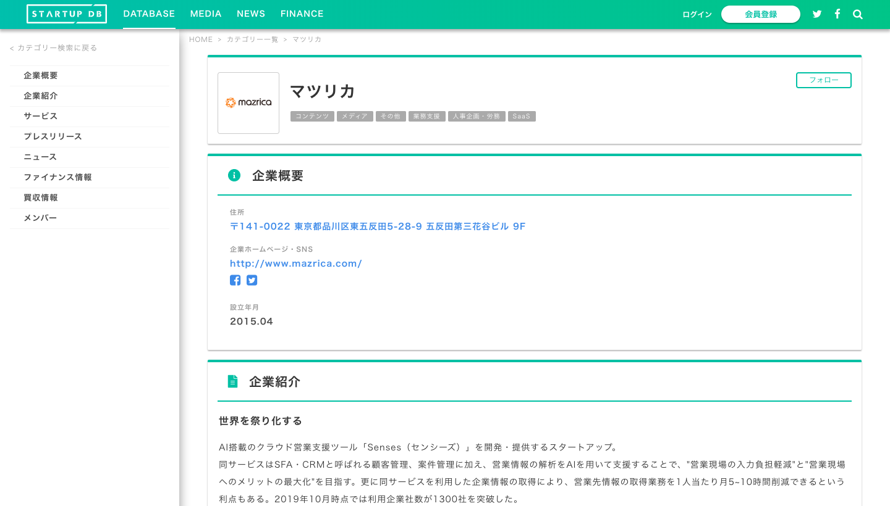This screenshot has width=890, height=506.
Task: Open the company's Twitter page icon
Action: click(x=252, y=280)
